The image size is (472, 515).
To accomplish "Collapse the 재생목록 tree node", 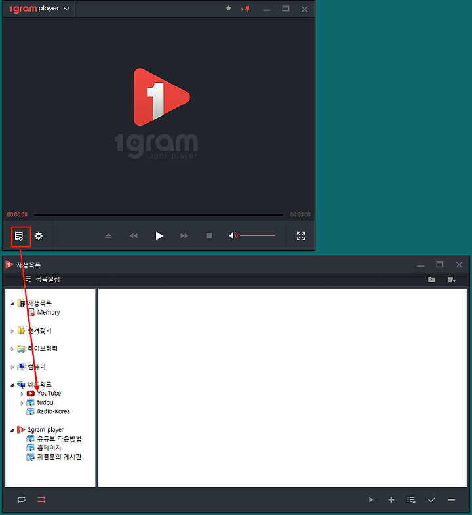I will (12, 304).
